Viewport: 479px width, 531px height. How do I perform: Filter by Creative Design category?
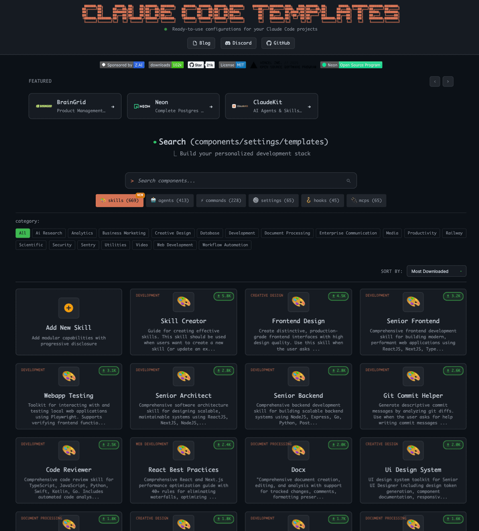(173, 233)
